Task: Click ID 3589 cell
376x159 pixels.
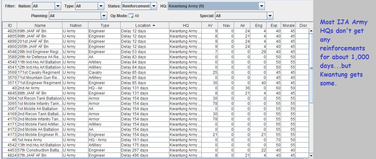Action: coord(10,57)
